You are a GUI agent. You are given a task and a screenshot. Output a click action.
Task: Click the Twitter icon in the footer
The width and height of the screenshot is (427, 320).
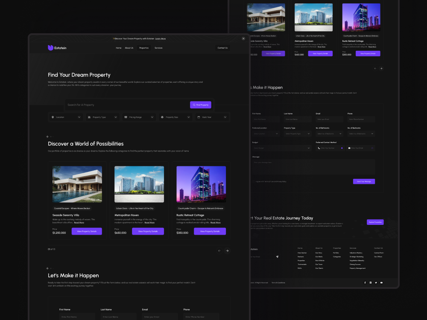376,282
